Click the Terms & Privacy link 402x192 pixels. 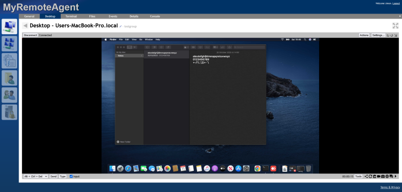(x=390, y=187)
